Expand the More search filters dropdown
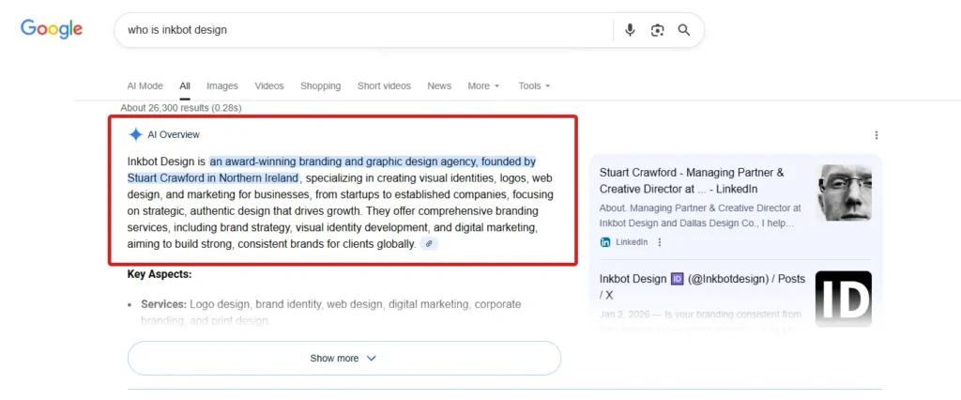The height and width of the screenshot is (400, 961). point(483,86)
